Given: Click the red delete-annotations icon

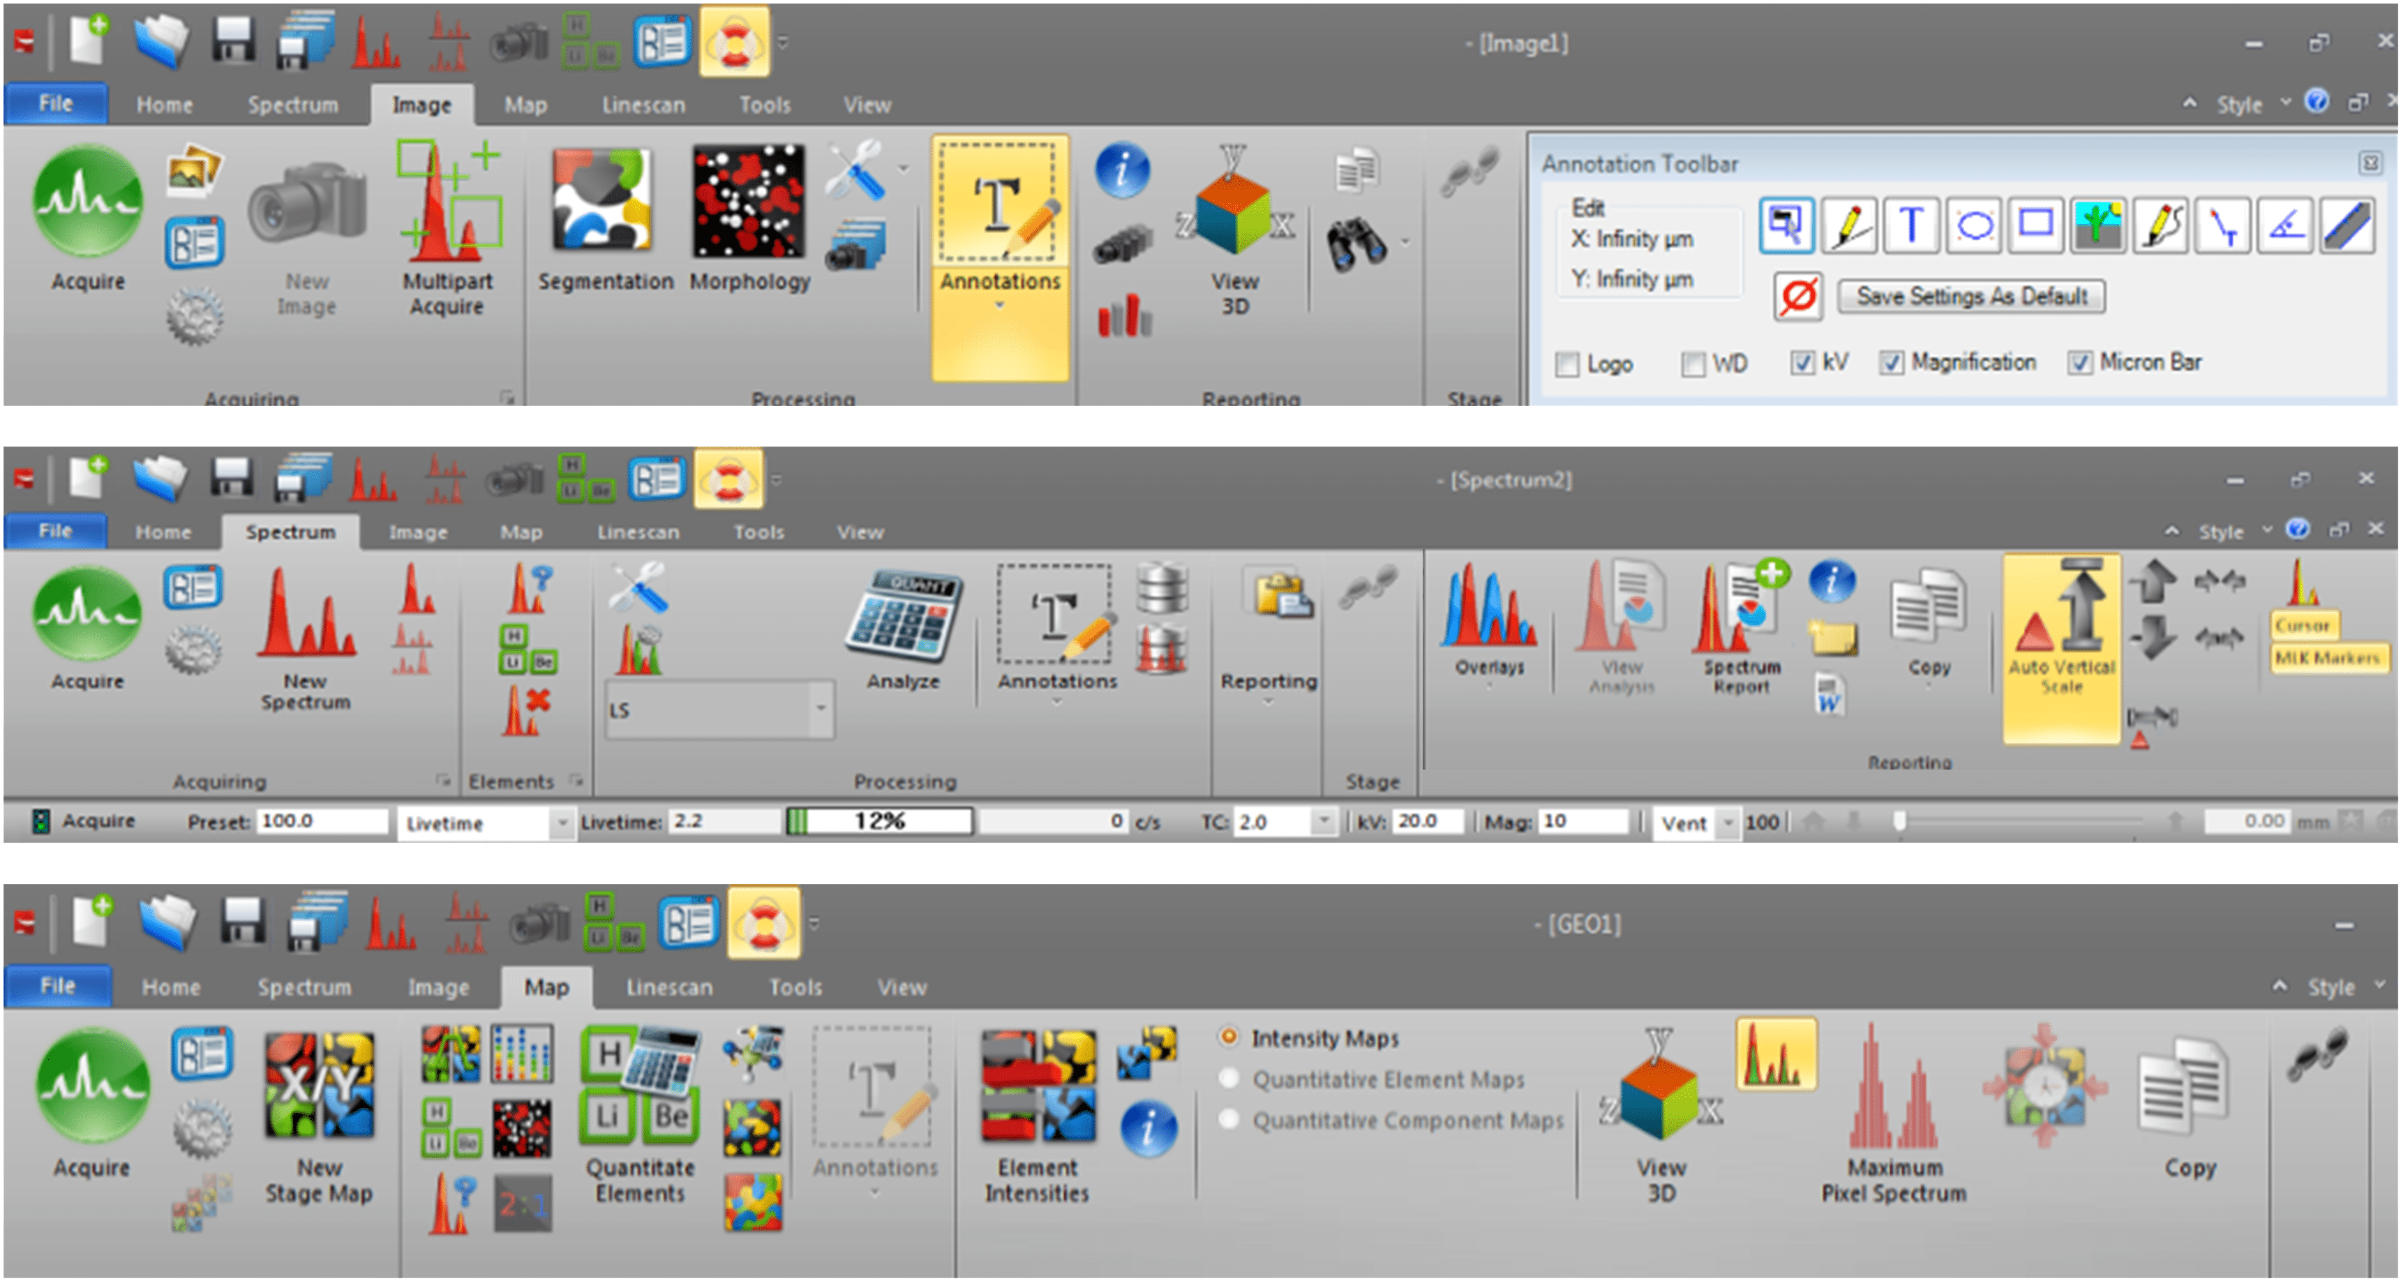Looking at the screenshot, I should pyautogui.click(x=1798, y=297).
